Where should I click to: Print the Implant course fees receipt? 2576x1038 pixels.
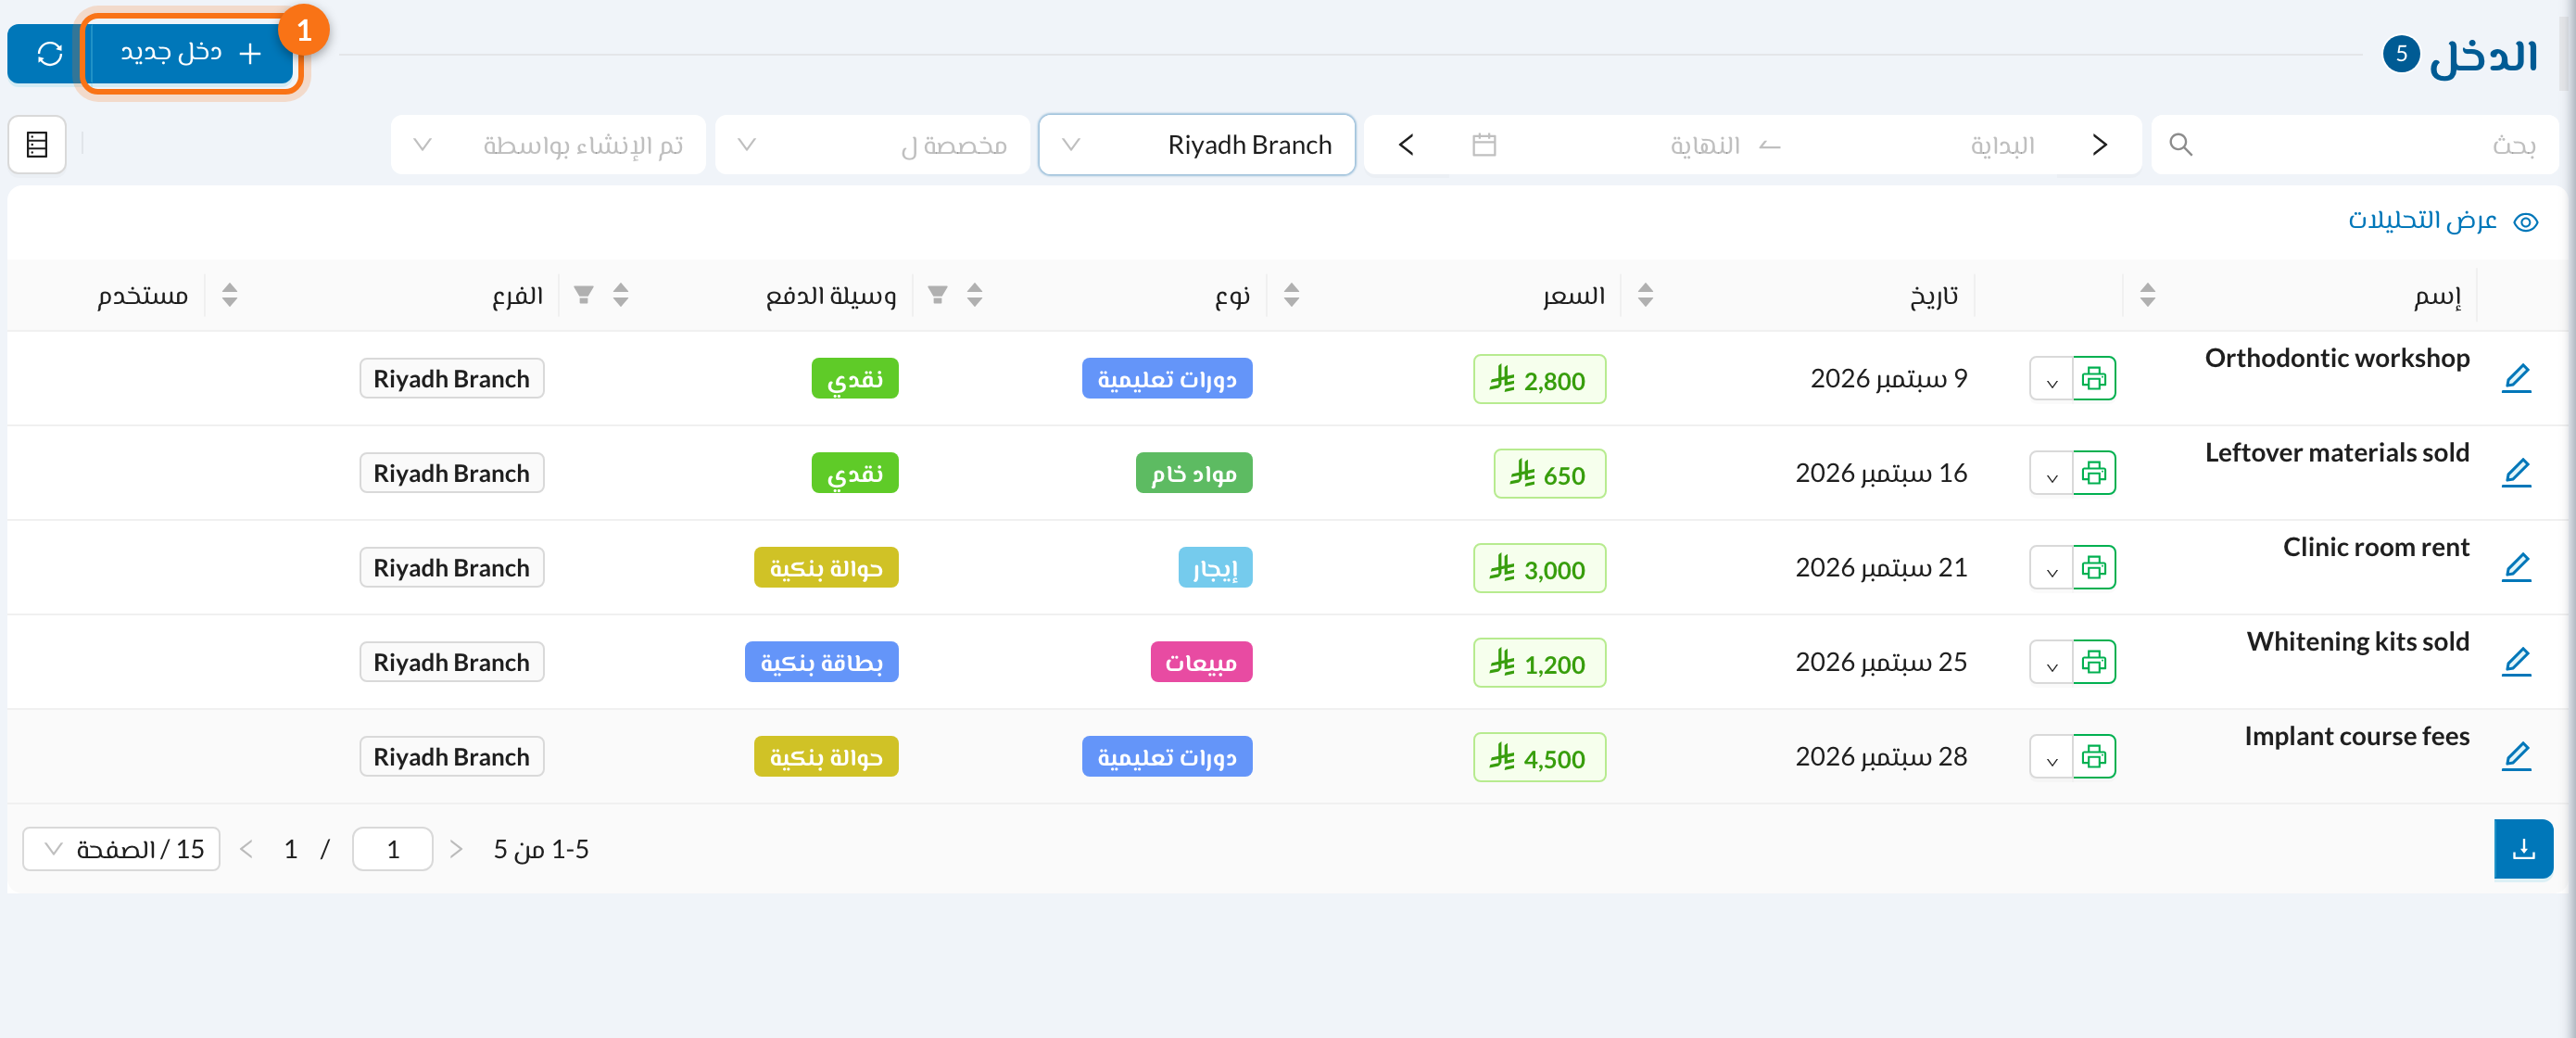pyautogui.click(x=2094, y=756)
